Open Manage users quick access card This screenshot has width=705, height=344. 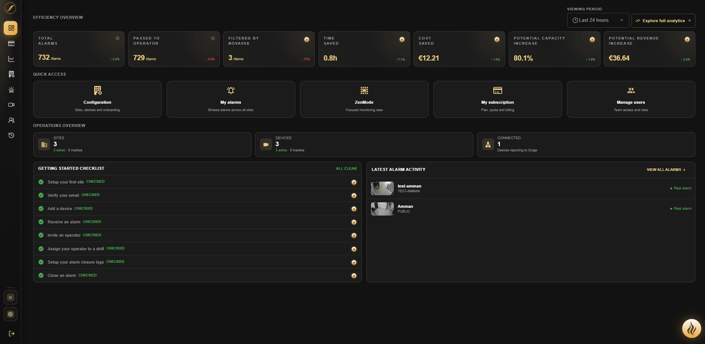[631, 99]
